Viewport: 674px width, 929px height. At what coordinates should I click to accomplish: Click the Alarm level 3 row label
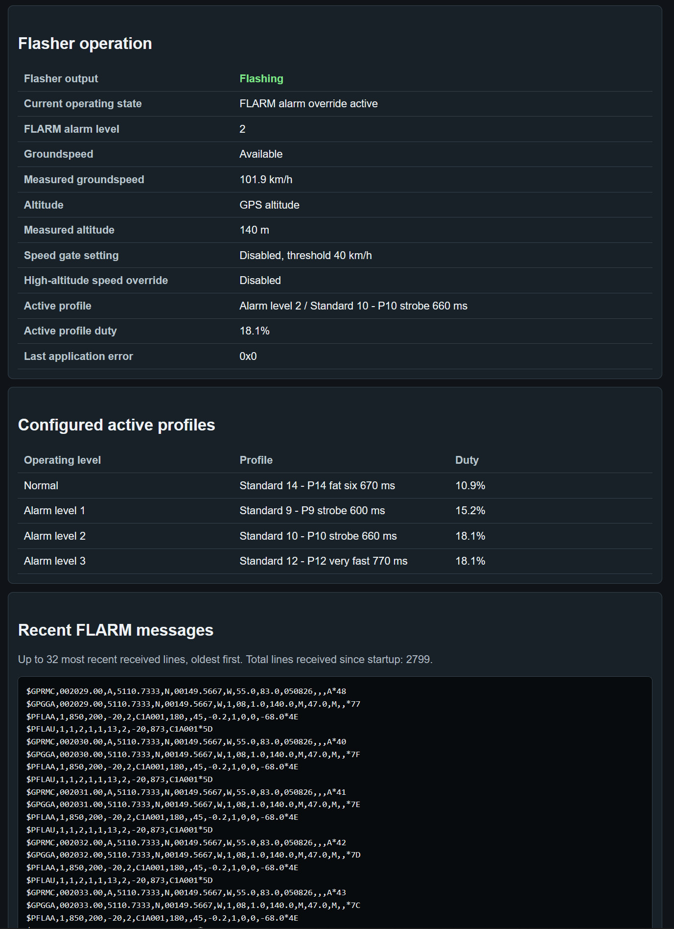click(x=55, y=561)
